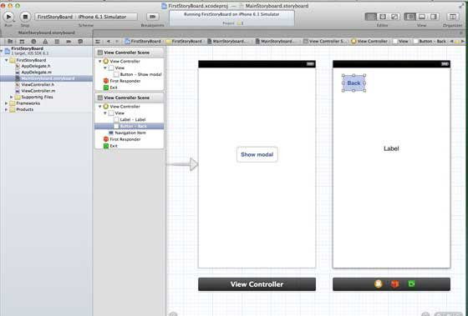Image resolution: width=468 pixels, height=316 pixels.
Task: Select Button - Back in the outline
Action: click(130, 126)
